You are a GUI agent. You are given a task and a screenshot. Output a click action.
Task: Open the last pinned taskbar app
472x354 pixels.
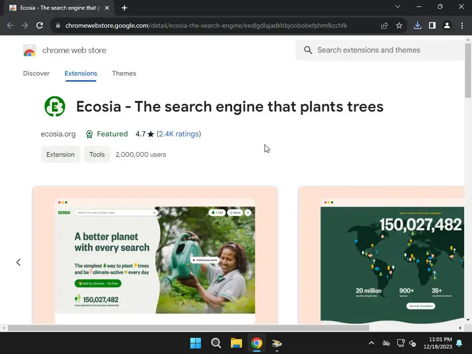(277, 343)
